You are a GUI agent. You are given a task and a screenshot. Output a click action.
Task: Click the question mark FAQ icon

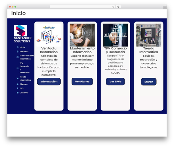click(x=17, y=88)
